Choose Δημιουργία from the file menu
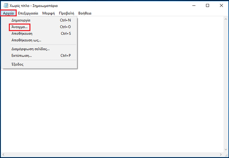Image resolution: width=229 pixels, height=158 pixels. (x=39, y=20)
